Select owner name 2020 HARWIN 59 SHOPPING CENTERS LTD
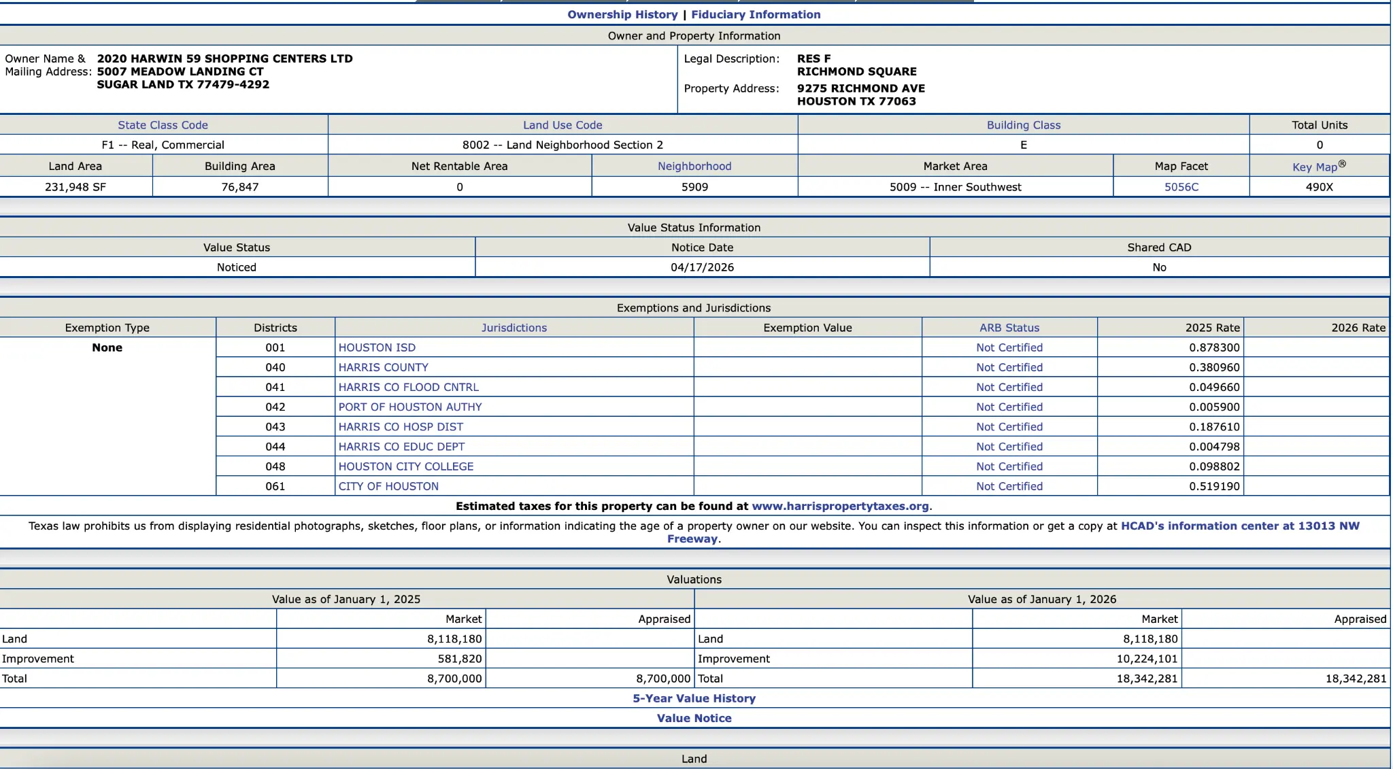 pyautogui.click(x=224, y=58)
